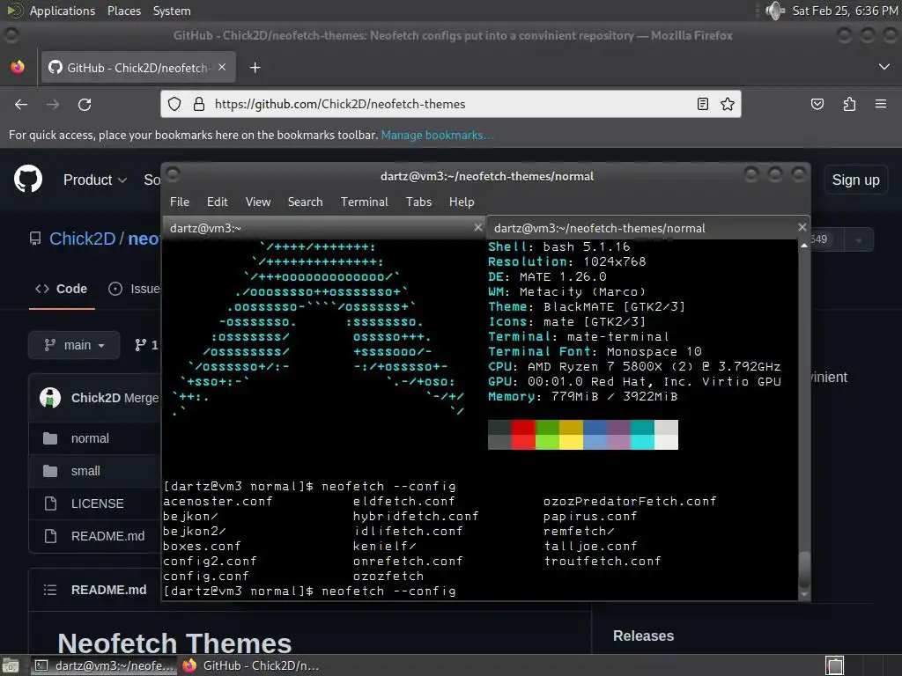Open terminal Edit menu
Screen dimensions: 902x676
pyautogui.click(x=218, y=202)
